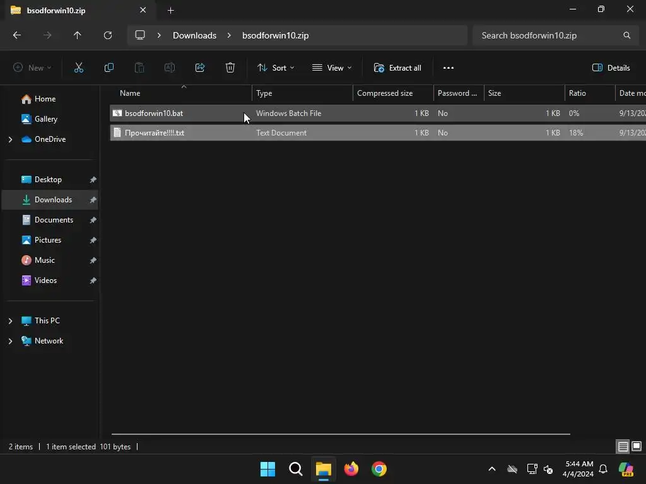This screenshot has height=484, width=646.
Task: Open Desktop in the sidebar
Action: click(48, 180)
